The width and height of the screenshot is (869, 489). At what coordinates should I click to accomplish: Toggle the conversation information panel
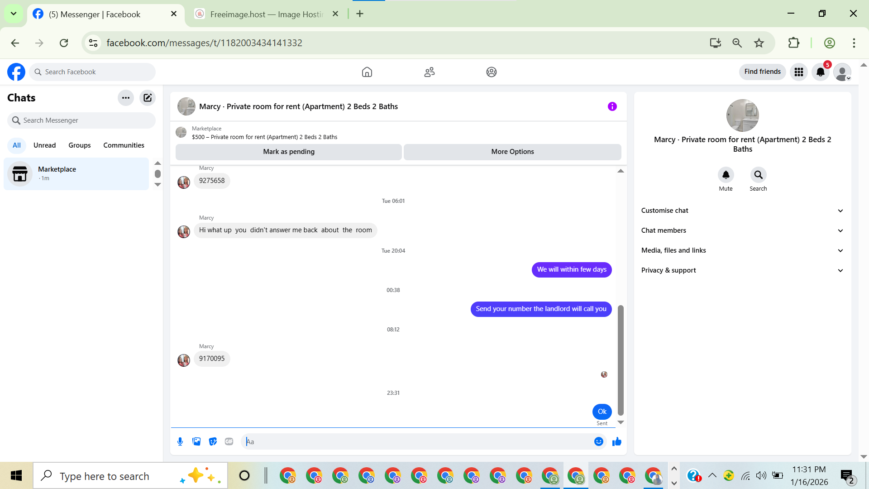(612, 106)
